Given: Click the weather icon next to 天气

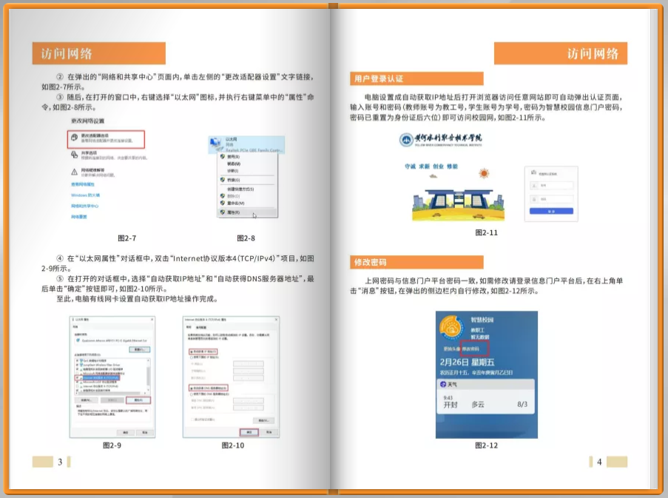Looking at the screenshot, I should point(444,385).
